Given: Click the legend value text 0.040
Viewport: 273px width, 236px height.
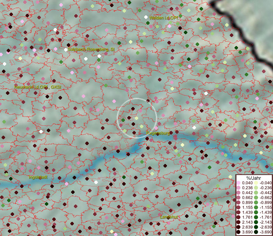Looking at the screenshot, I should coord(247,183).
